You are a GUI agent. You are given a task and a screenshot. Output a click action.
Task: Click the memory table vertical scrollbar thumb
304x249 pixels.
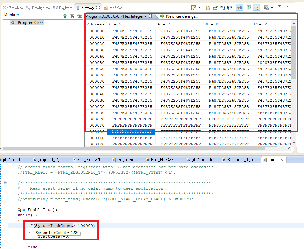point(294,52)
